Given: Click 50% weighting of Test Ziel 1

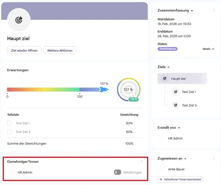Looking at the screenshot, I should point(129,123).
